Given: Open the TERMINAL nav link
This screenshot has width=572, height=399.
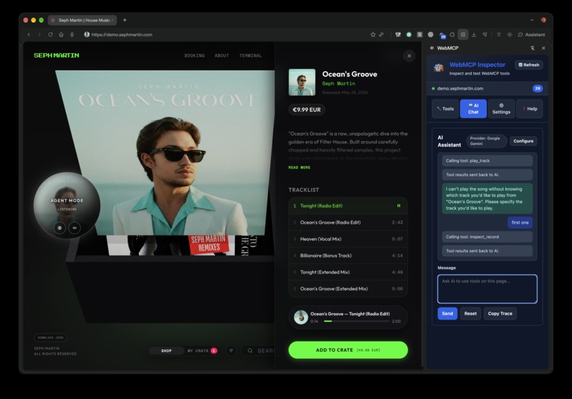Looking at the screenshot, I should (251, 56).
